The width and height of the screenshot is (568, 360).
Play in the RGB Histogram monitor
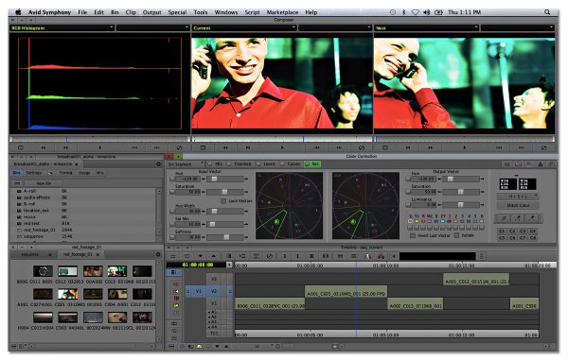click(100, 147)
